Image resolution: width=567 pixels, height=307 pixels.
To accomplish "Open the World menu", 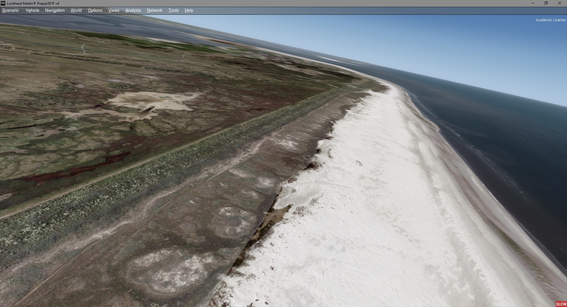I will pos(76,10).
